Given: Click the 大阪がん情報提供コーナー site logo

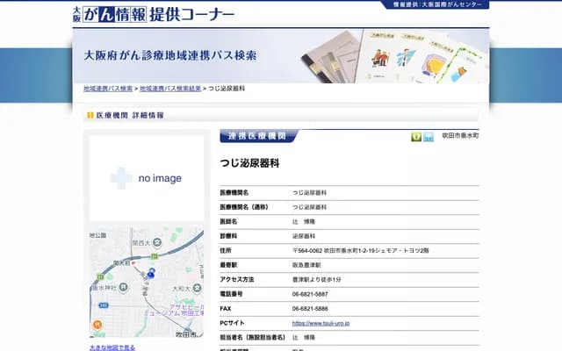Looking at the screenshot, I should point(155,14).
